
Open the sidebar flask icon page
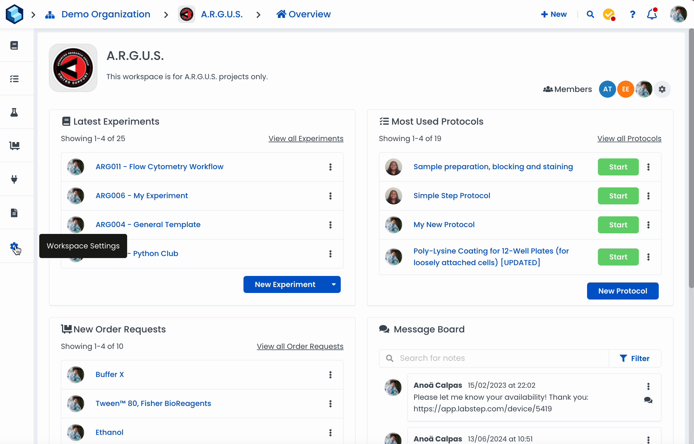[x=14, y=112]
